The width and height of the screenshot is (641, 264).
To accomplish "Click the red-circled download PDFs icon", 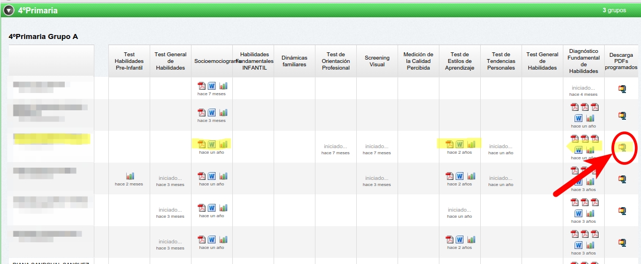I will (621, 148).
